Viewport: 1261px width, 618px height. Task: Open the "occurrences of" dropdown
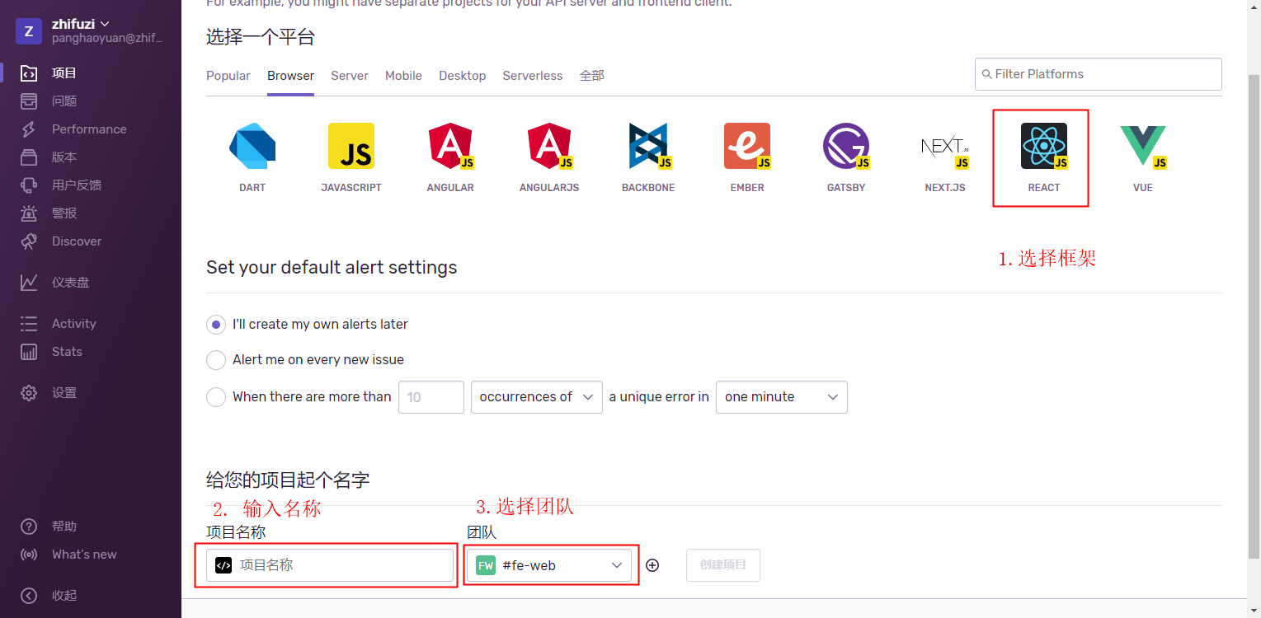[x=536, y=397]
